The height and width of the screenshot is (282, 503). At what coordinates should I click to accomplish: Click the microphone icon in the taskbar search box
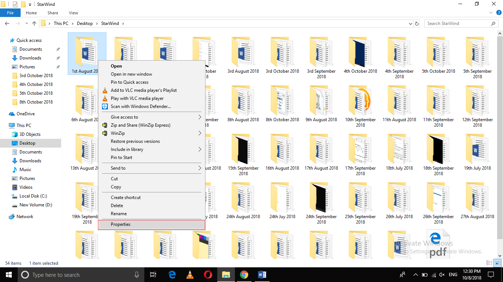pos(137,274)
